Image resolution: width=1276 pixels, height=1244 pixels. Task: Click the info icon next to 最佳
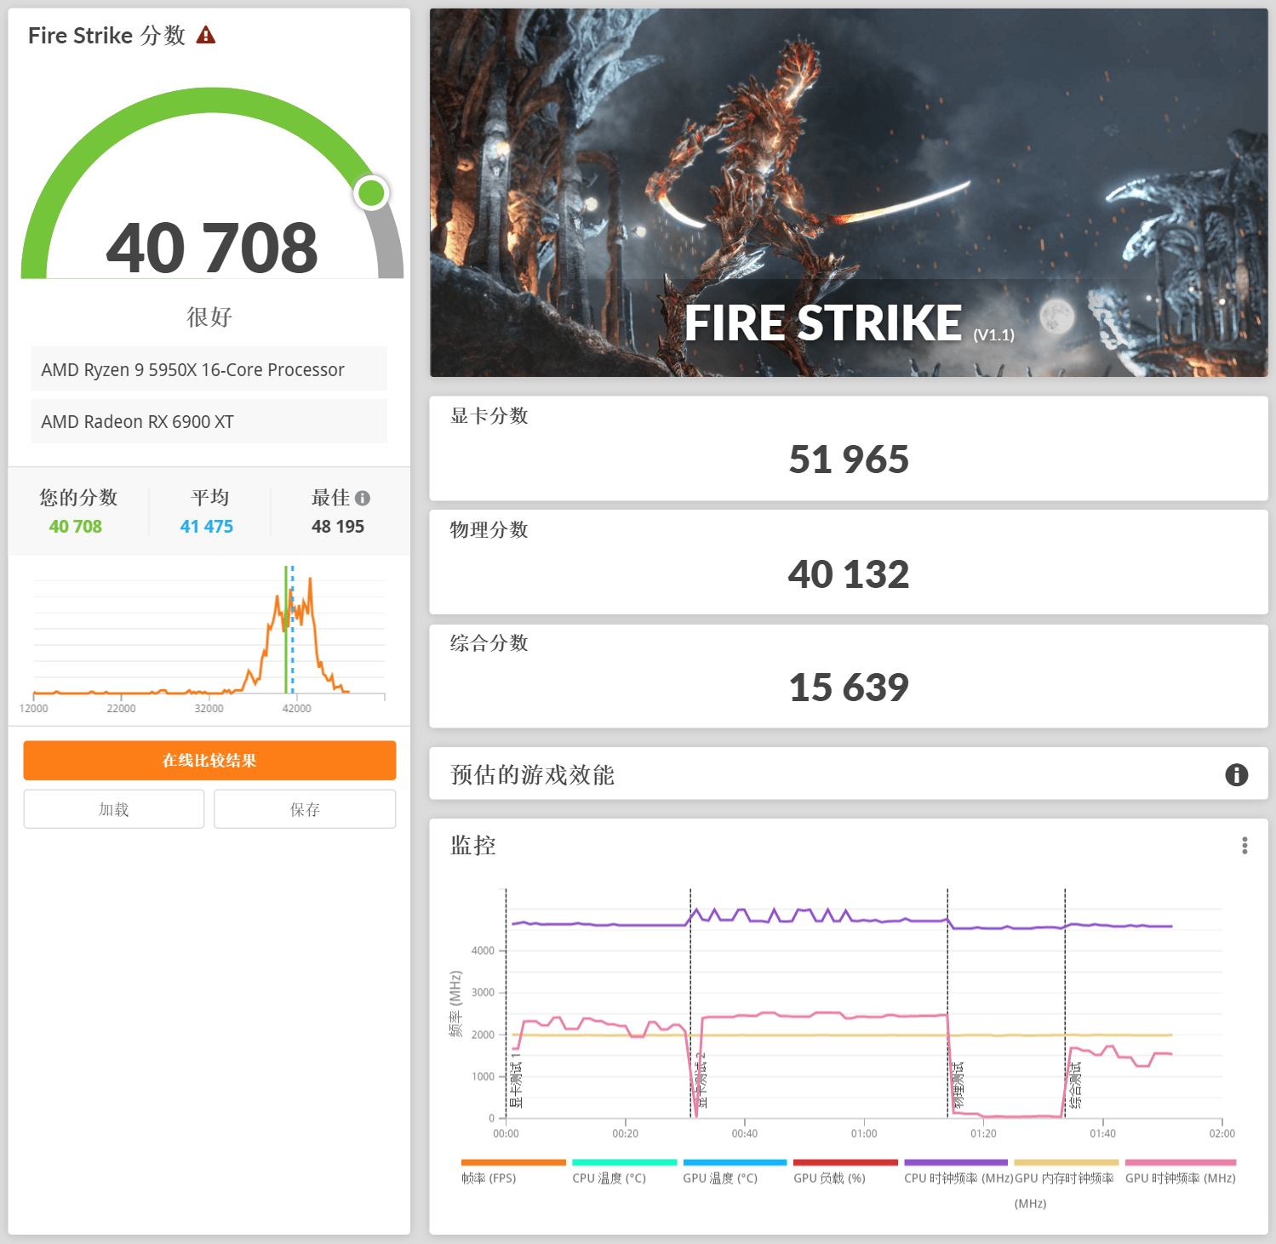click(x=363, y=498)
